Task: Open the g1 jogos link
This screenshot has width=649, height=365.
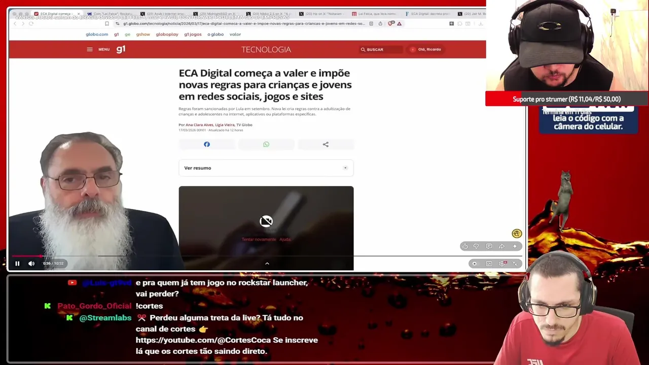Action: [193, 34]
